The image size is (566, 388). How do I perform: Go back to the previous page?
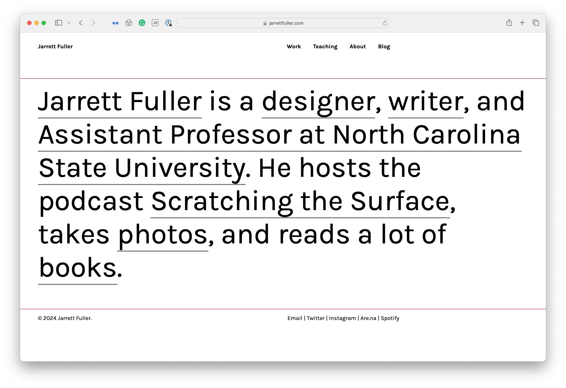tap(81, 23)
